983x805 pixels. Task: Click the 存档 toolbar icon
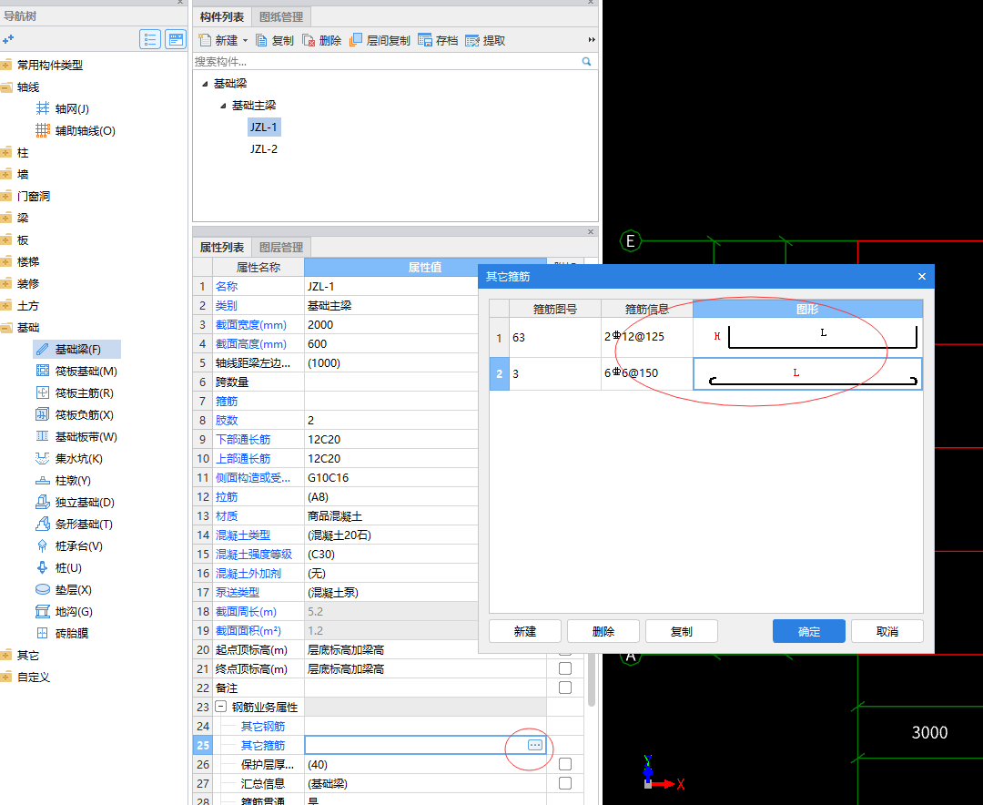[425, 40]
